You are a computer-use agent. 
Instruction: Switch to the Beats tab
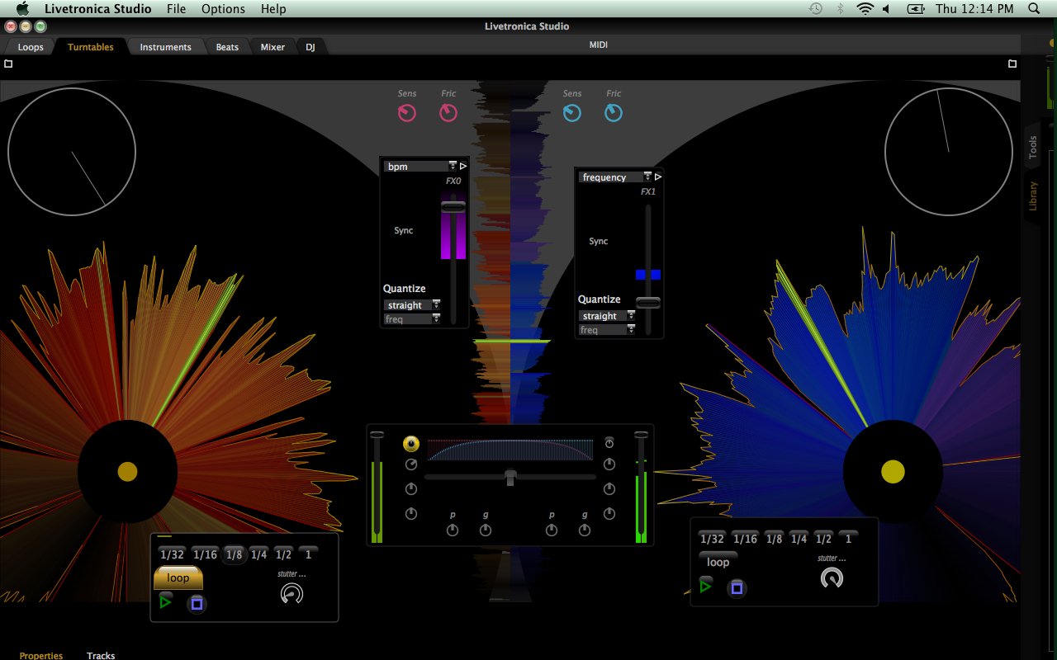(x=227, y=47)
